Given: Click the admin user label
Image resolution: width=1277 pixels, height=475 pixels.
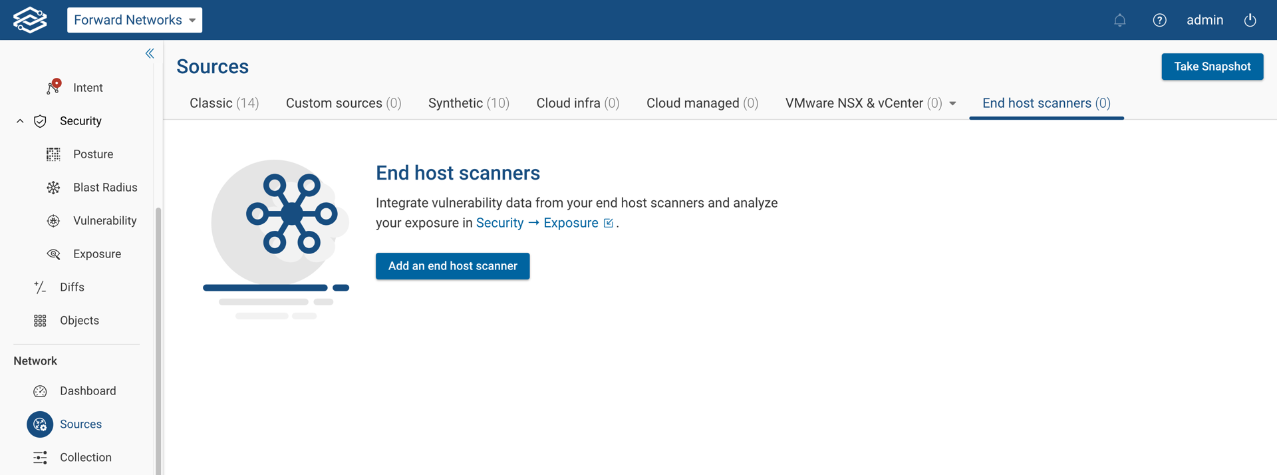Looking at the screenshot, I should pyautogui.click(x=1205, y=20).
